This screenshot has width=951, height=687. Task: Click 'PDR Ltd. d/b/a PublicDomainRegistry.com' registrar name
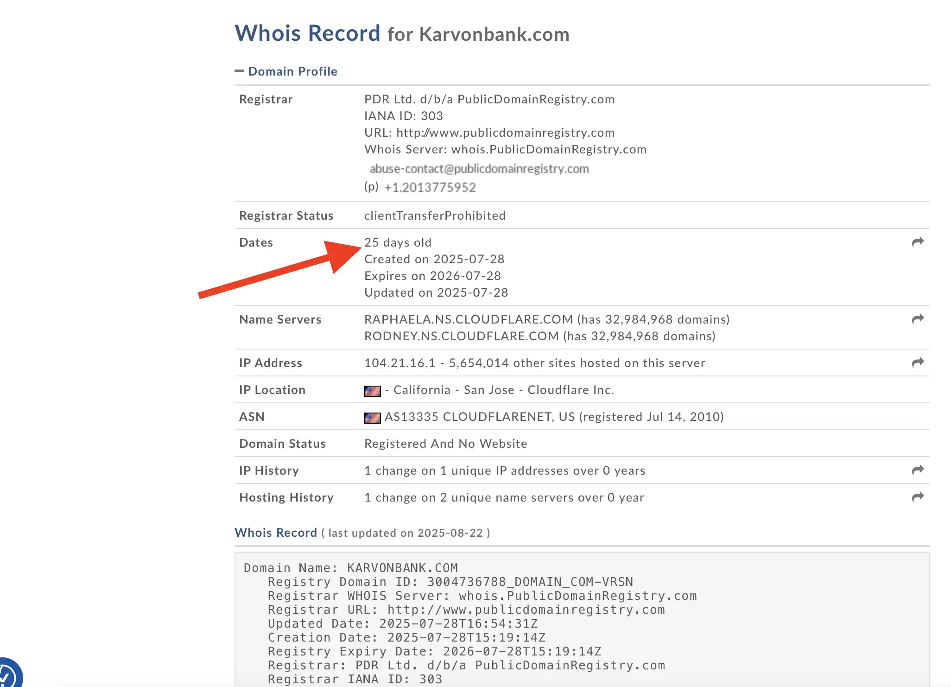point(489,99)
